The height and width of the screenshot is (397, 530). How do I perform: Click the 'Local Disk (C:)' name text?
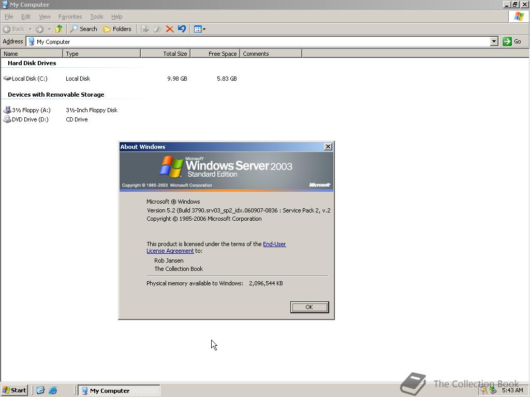30,79
